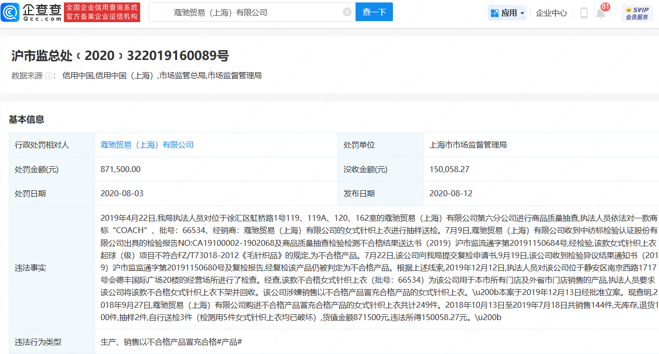Click the Qcc.com 企查查 logo

[x=32, y=12]
